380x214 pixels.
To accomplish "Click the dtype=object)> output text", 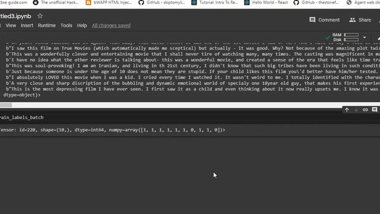I will (22, 95).
